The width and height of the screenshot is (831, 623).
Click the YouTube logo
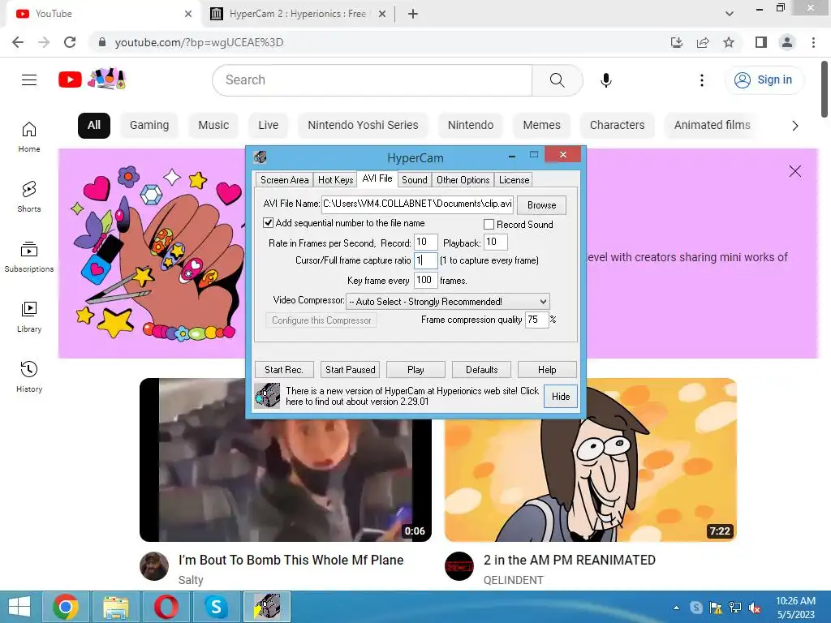click(70, 80)
